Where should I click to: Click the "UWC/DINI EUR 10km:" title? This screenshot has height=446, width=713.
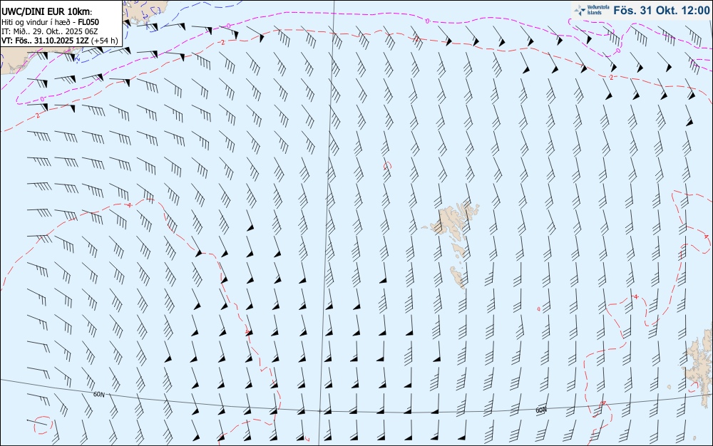pos(47,12)
